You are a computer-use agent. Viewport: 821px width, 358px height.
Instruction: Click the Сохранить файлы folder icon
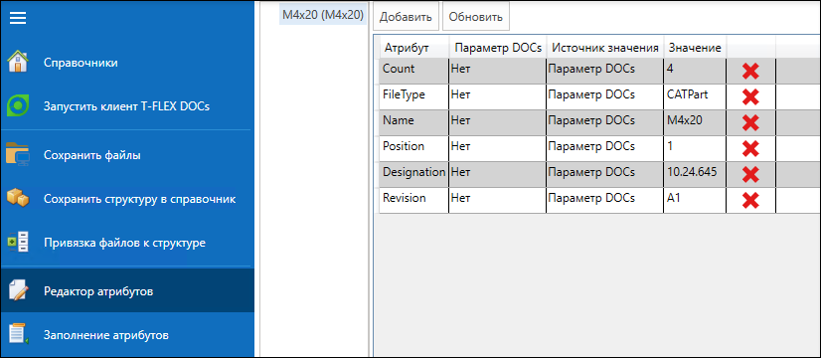pyautogui.click(x=18, y=154)
